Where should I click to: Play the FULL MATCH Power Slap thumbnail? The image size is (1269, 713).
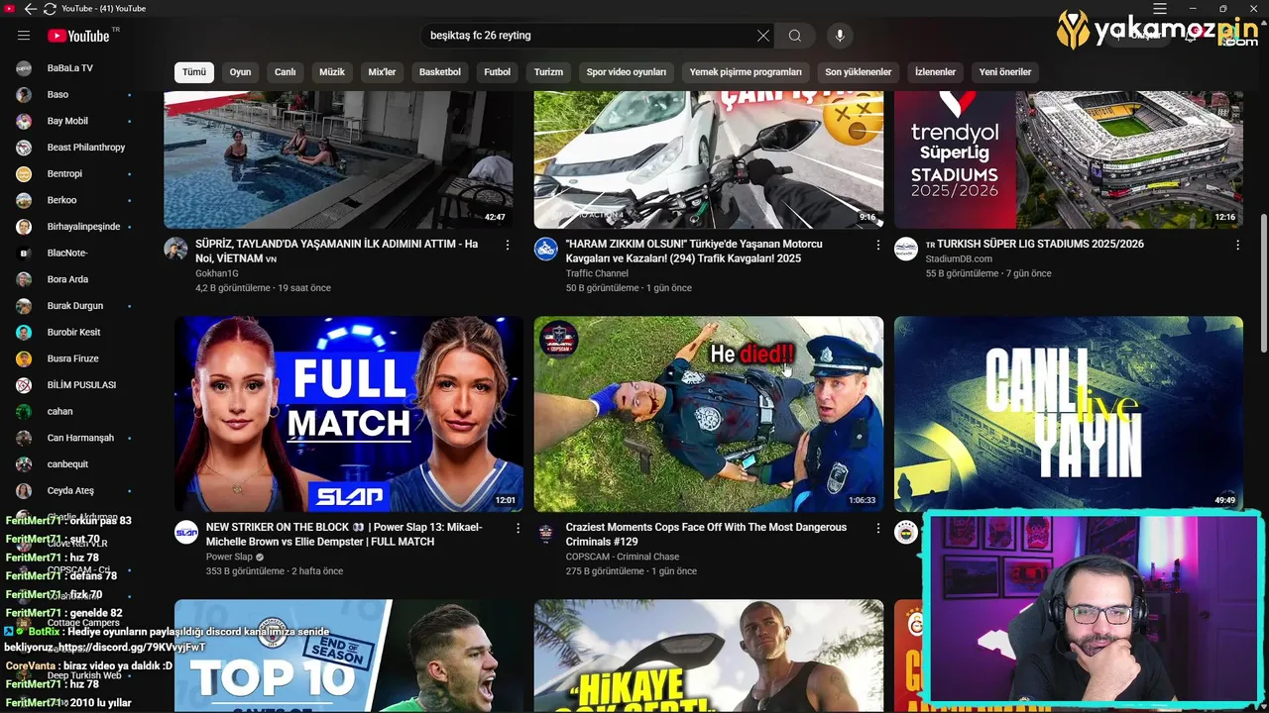(x=349, y=414)
